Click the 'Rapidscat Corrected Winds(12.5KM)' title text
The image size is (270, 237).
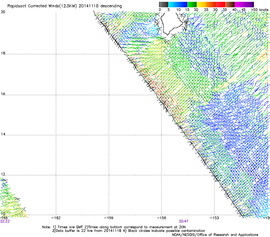coord(42,6)
